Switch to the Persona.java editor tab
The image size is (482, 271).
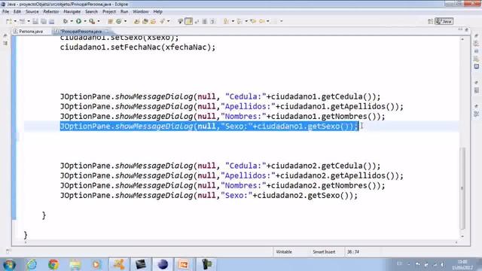pyautogui.click(x=31, y=32)
